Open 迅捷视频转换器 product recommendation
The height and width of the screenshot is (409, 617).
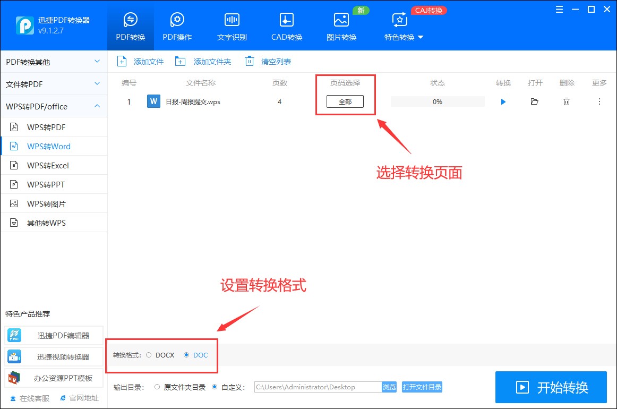(54, 356)
